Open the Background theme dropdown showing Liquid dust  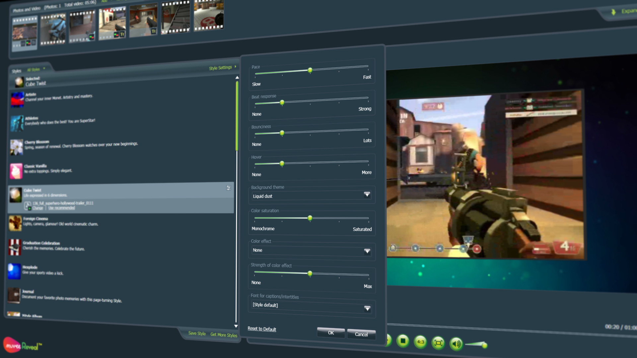coord(367,195)
